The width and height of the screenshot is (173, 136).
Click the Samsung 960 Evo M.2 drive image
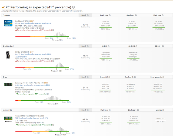(x=8, y=84)
